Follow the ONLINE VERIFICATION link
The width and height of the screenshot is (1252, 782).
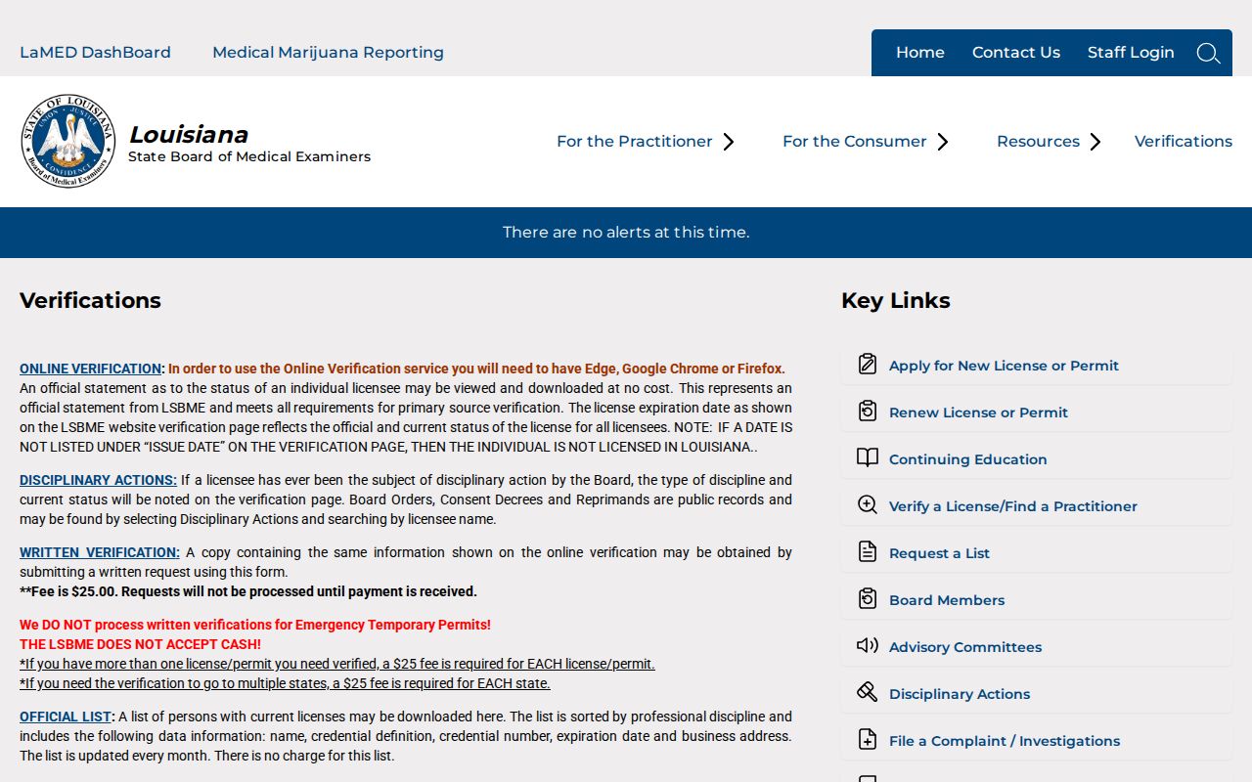coord(90,369)
